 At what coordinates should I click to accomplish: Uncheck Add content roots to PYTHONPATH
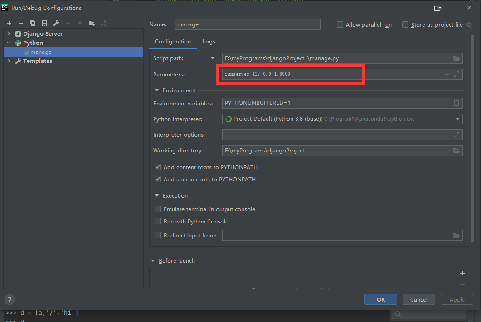(158, 167)
